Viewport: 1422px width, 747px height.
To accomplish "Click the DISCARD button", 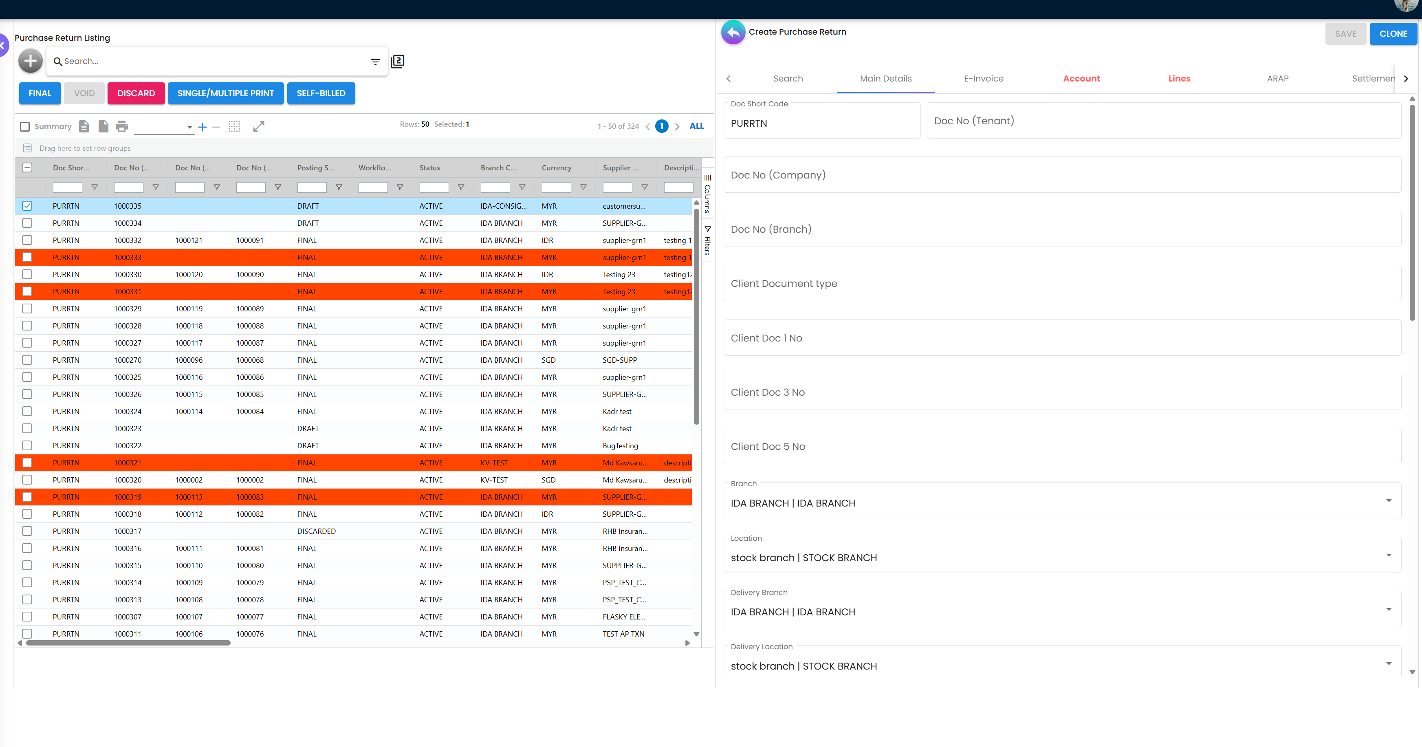I will (136, 93).
